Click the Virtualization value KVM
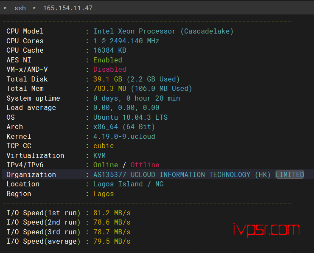This screenshot has height=253, width=314. click(x=99, y=155)
